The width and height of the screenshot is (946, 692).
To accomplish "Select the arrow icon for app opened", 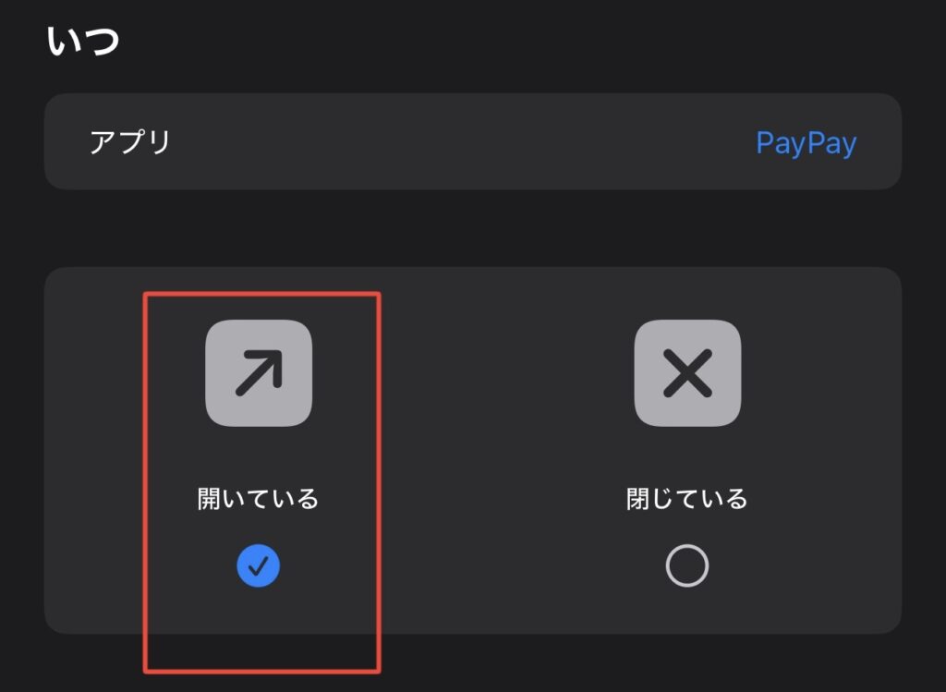I will pos(259,373).
